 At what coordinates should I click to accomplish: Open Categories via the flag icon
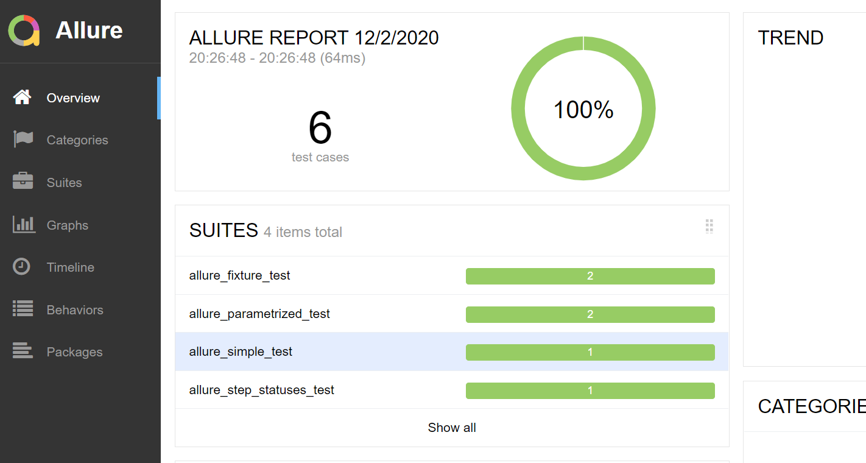tap(23, 140)
